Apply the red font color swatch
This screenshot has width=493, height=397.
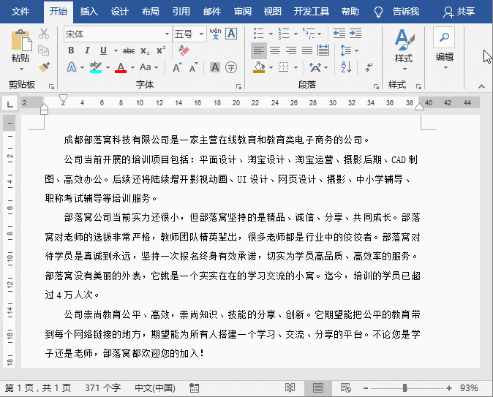(121, 67)
